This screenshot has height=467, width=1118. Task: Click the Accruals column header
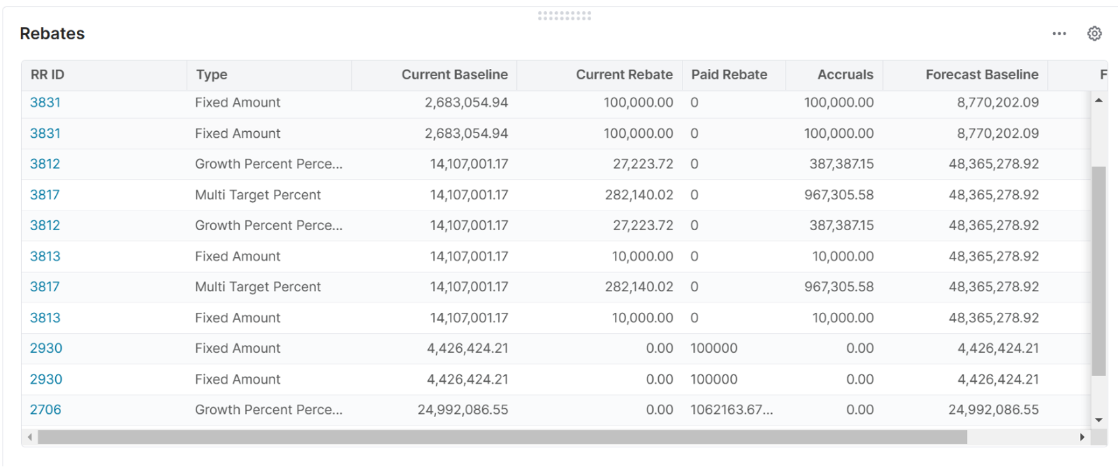coord(845,75)
